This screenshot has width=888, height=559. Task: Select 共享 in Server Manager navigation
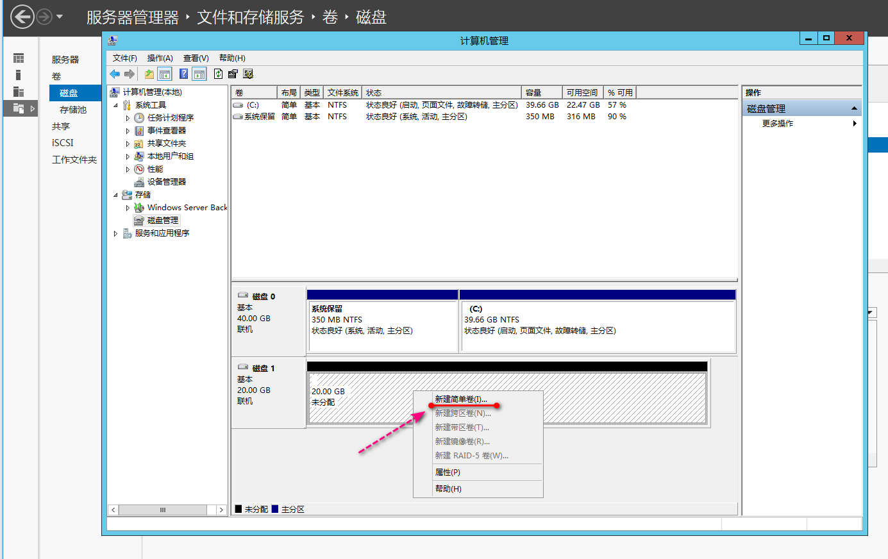click(x=61, y=126)
